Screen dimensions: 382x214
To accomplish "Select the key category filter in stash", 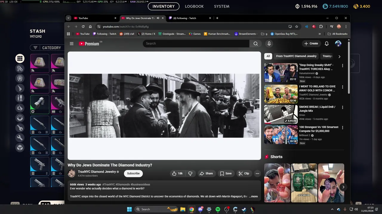I will [20, 128].
